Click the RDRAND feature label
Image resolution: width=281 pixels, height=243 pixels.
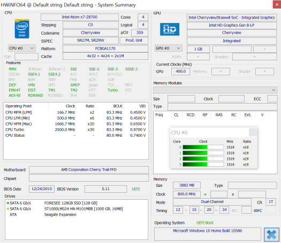pos(35,95)
